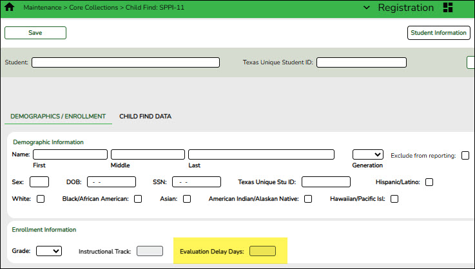Select the DOB date field
Image resolution: width=475 pixels, height=269 pixels.
pos(111,182)
